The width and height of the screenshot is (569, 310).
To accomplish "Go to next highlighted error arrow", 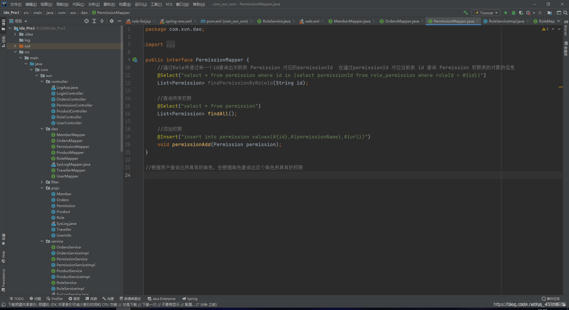I will 559,29.
